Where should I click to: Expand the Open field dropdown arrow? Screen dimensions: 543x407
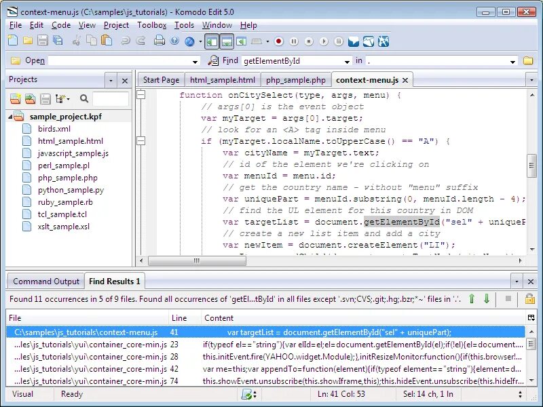pyautogui.click(x=195, y=62)
